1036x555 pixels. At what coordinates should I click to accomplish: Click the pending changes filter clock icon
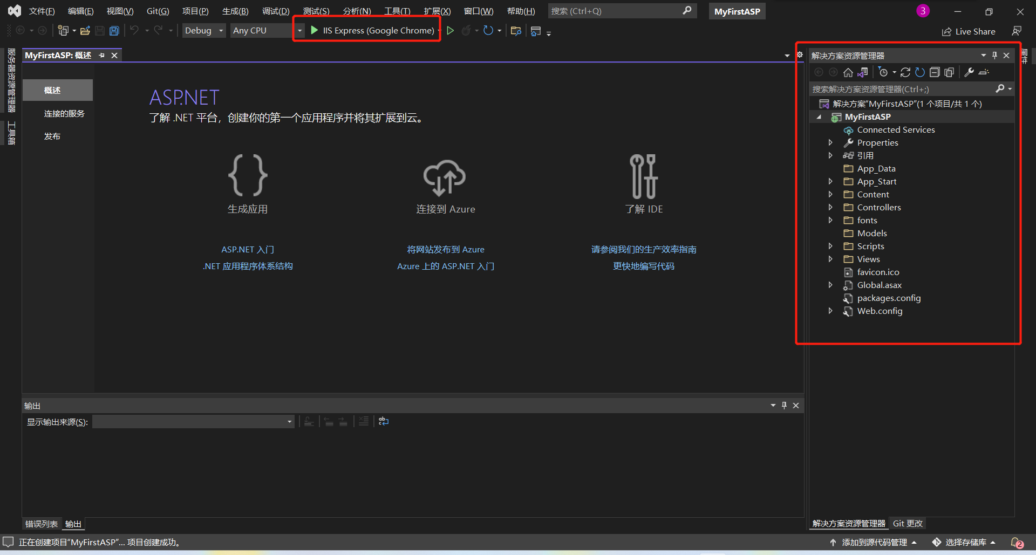(883, 72)
